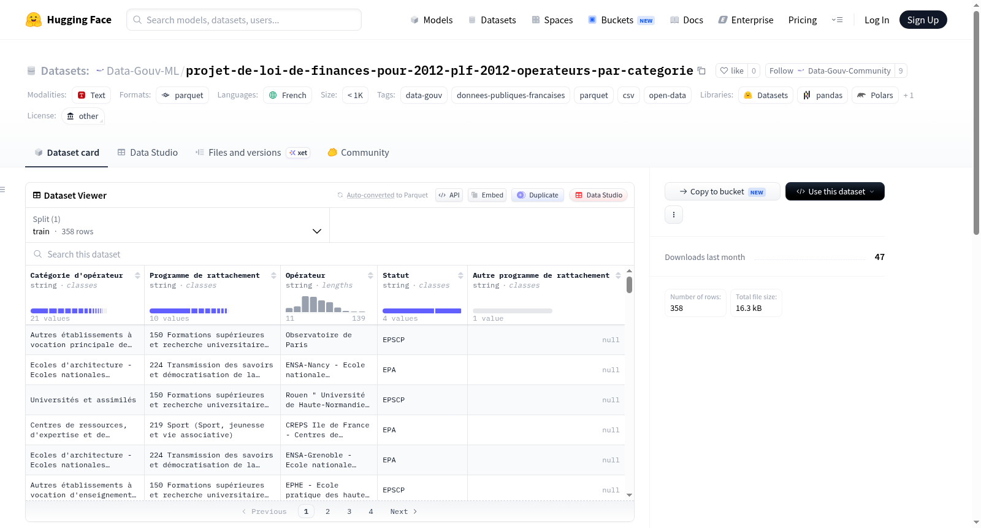
Task: Copy the dataset name to the clipboard
Action: [x=701, y=71]
